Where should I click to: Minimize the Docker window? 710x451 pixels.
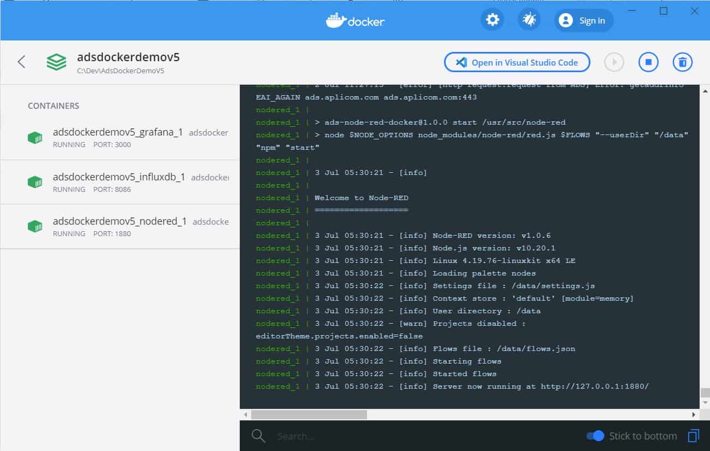pos(633,11)
